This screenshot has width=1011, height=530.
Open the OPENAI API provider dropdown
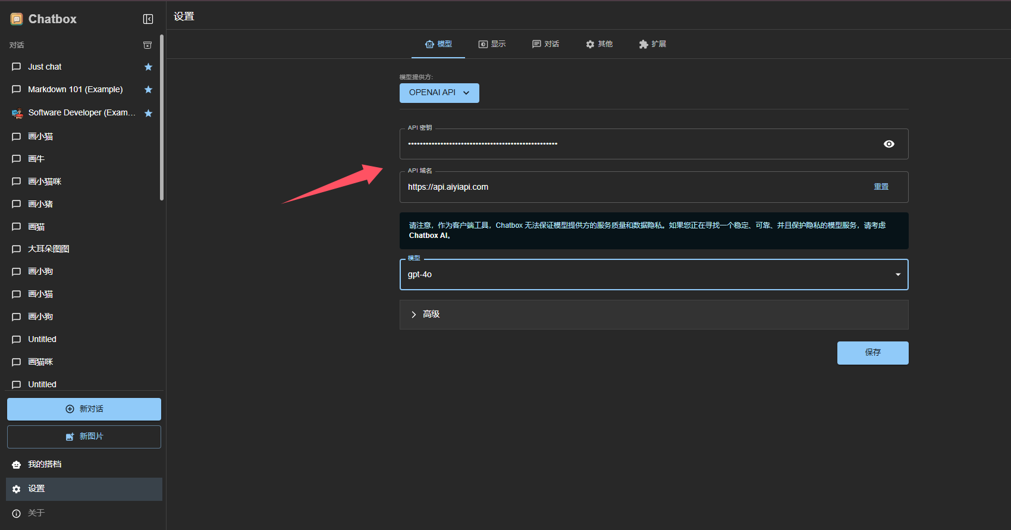439,93
